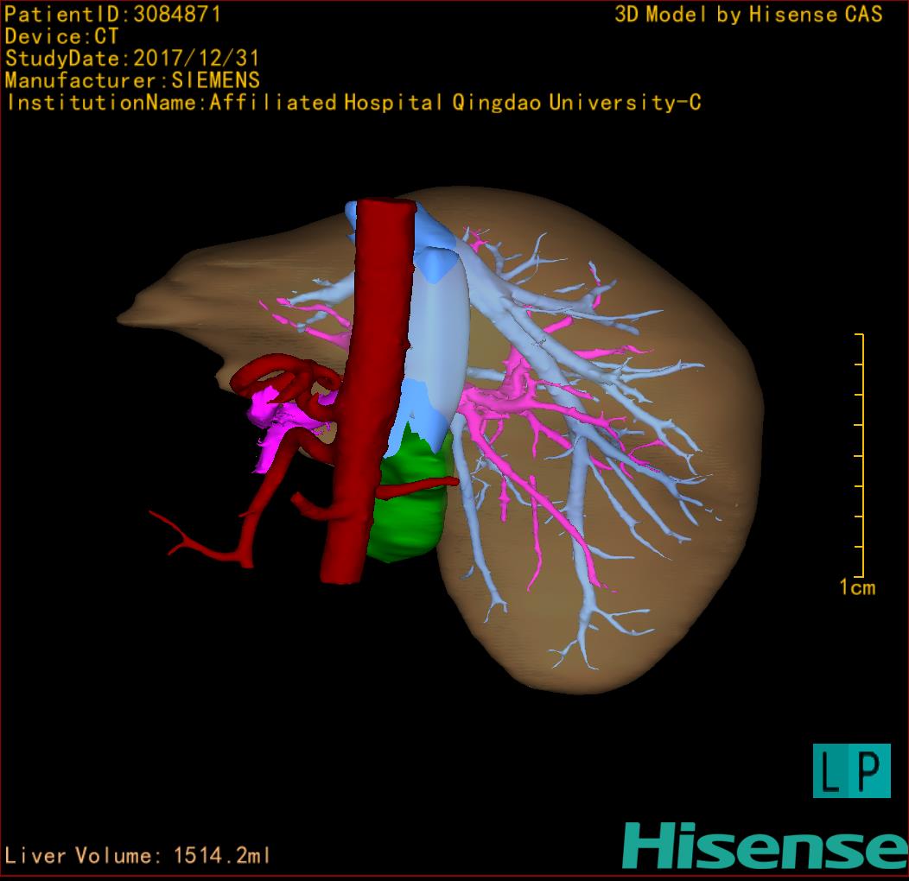Click the PatientID text overlay
Viewport: 909px width, 881px height.
(113, 14)
